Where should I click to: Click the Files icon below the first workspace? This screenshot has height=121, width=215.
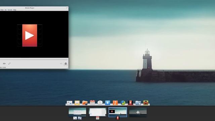point(75,118)
